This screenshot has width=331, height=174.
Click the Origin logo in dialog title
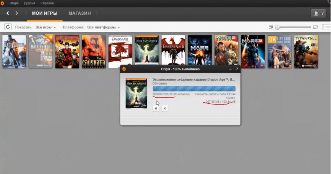[124, 69]
